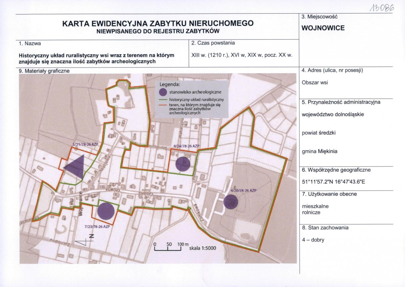The image size is (405, 287).
Task: Select the purple circle marker at 7/23/78-26 AZP
Action: pos(106,211)
